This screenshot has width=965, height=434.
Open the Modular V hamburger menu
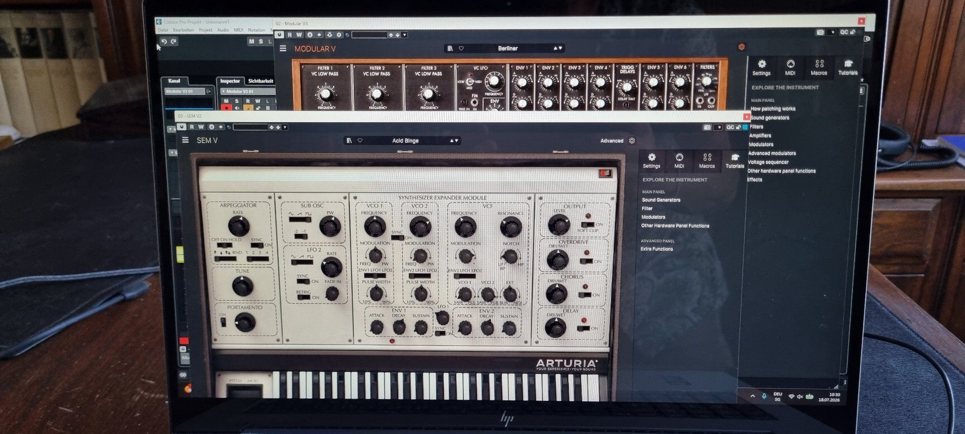tap(283, 48)
